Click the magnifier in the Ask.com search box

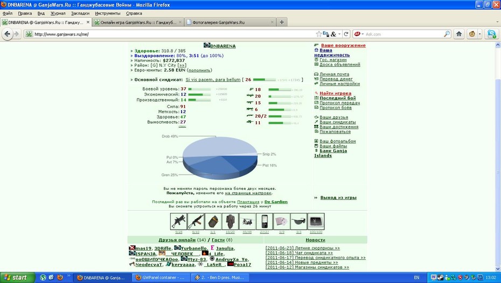click(447, 34)
